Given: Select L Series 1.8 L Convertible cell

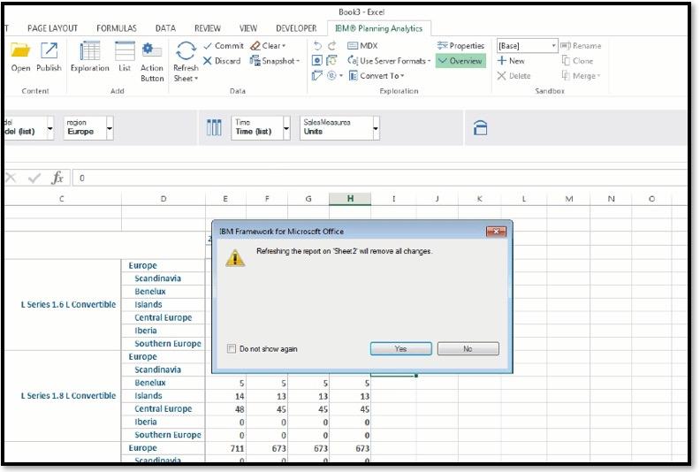Looking at the screenshot, I should point(64,396).
